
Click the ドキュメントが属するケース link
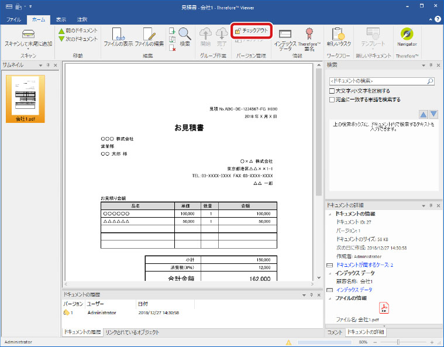[363, 264]
